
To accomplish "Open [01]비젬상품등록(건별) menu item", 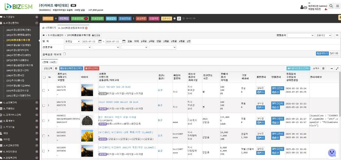I will click(19, 30).
